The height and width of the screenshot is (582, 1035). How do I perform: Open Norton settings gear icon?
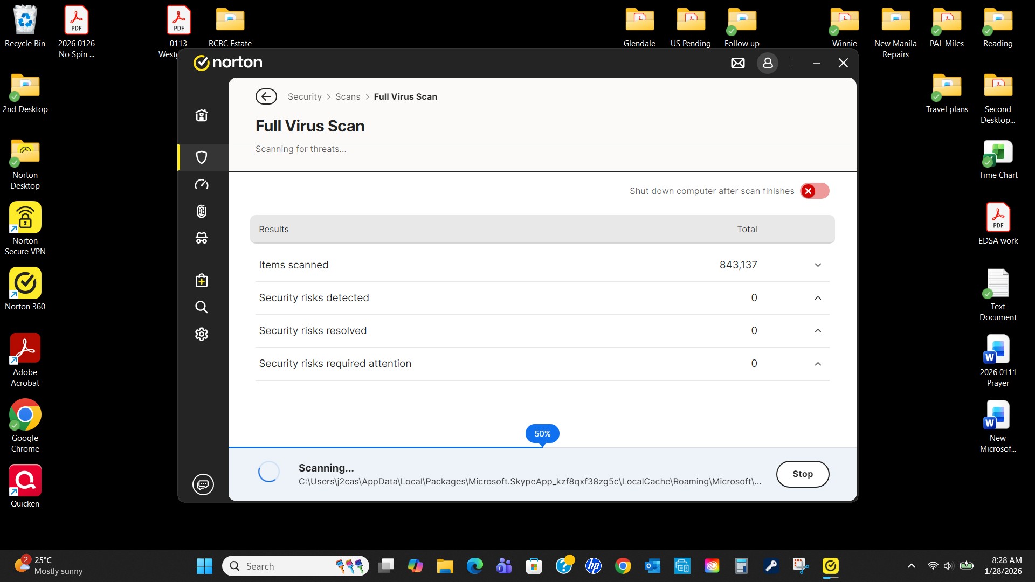202,334
